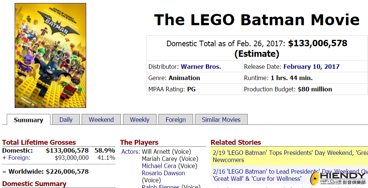Click the Warner Bros. distributor link
368x188 pixels.
201,67
